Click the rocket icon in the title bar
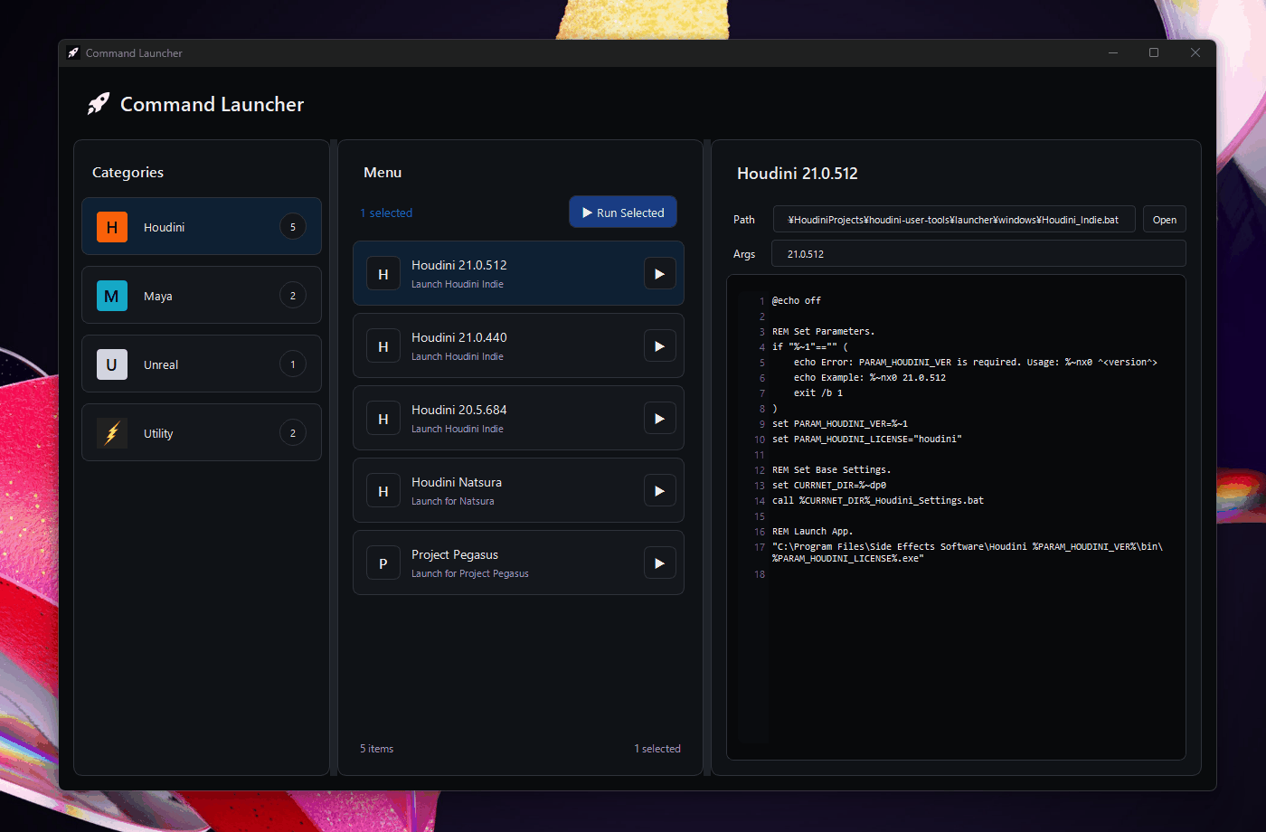Viewport: 1266px width, 832px height. click(73, 53)
